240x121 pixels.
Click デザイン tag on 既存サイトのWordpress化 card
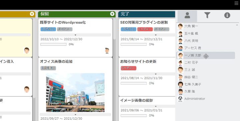click(48, 29)
